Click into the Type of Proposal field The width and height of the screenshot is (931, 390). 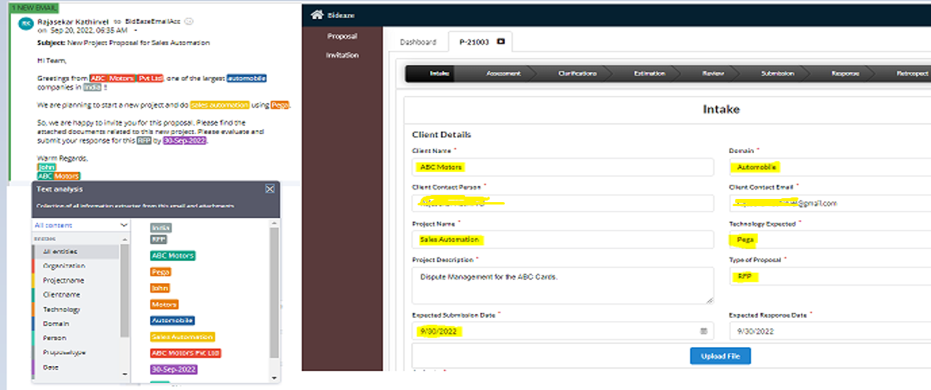[830, 276]
